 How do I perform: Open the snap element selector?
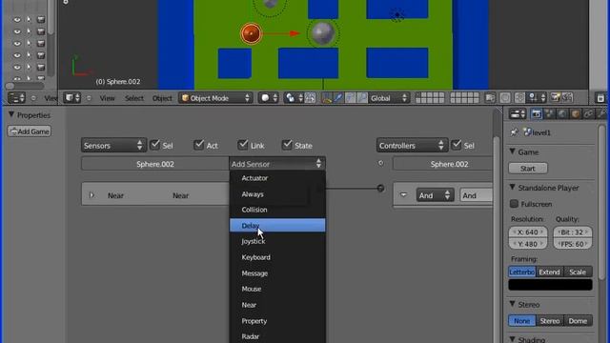pos(537,98)
